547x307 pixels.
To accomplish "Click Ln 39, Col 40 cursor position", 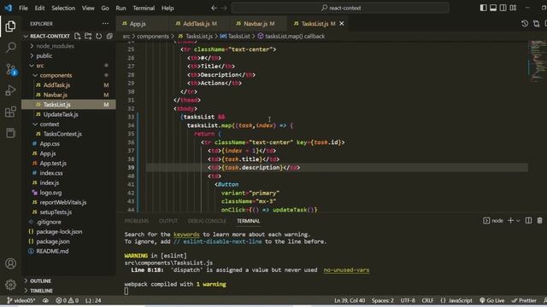I will coord(350,300).
